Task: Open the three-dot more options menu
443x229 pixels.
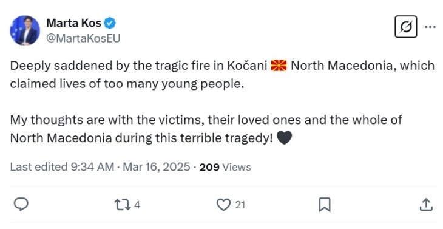Action: click(430, 27)
